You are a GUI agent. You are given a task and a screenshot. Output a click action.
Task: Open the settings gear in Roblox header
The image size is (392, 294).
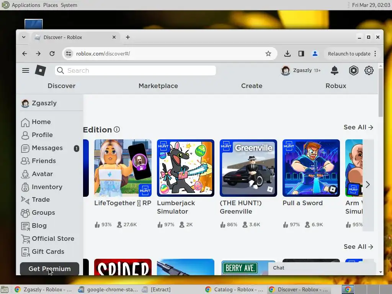[369, 70]
